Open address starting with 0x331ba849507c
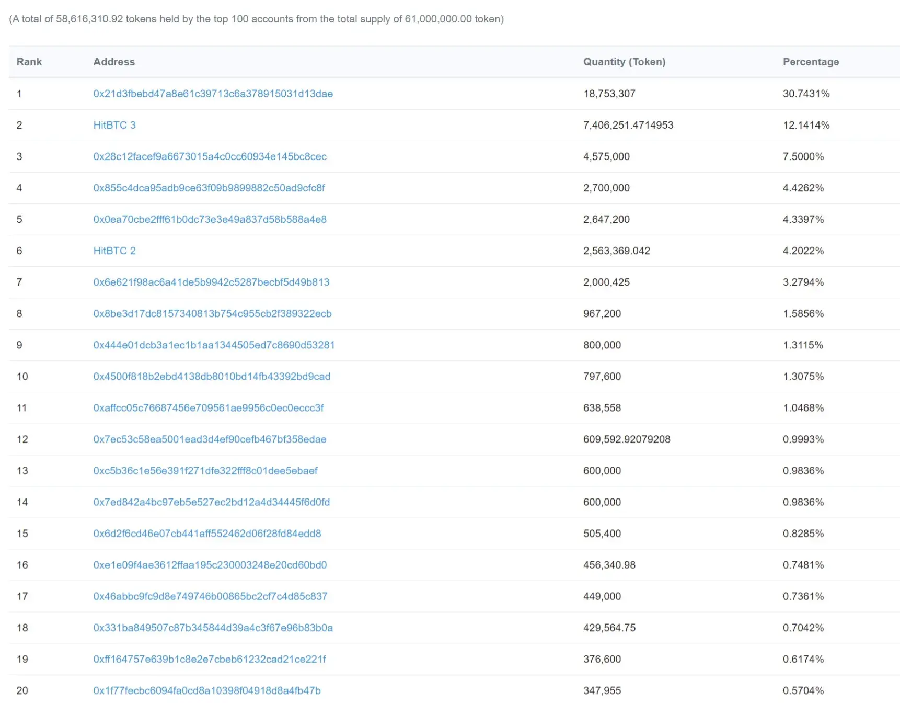The image size is (900, 703). point(213,627)
